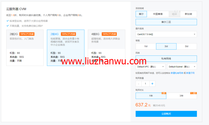Screen dimensions: 209x125
Task: Click the 1.8折 discount badge on 3年
Action: [x=193, y=93]
